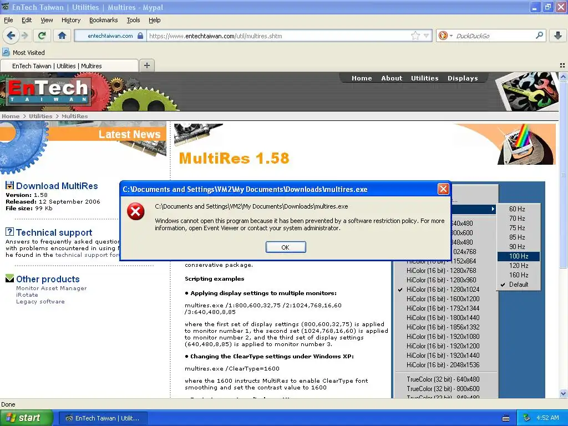Open Displays in the site navigation

[463, 78]
